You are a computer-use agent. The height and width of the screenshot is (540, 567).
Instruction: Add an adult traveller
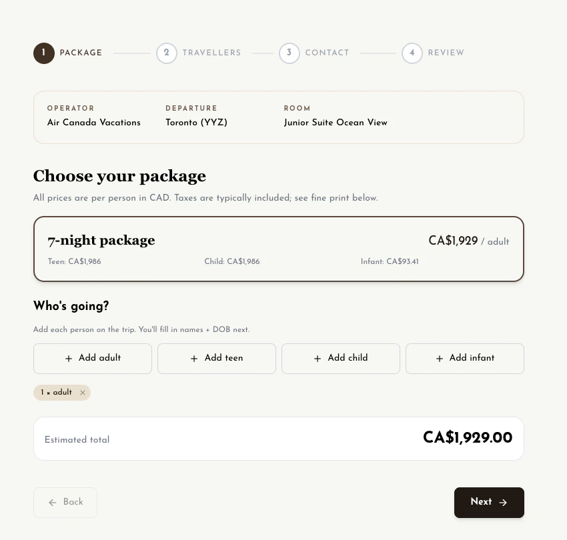coord(93,359)
